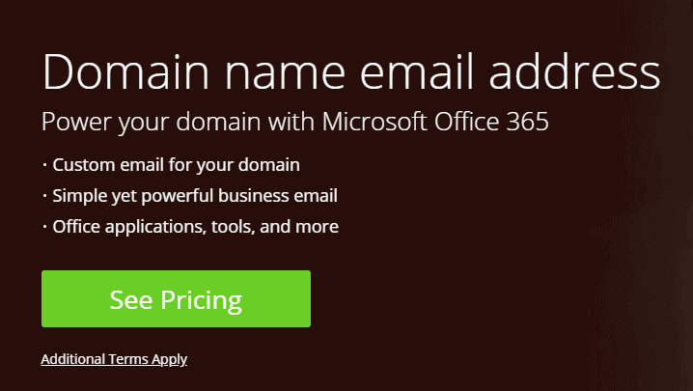The height and width of the screenshot is (391, 693).
Task: Open the Additional Terms Apply link
Action: click(114, 359)
